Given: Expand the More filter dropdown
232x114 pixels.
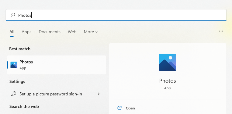Looking at the screenshot, I should tap(91, 32).
